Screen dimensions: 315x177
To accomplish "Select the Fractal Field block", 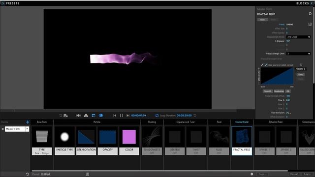I will point(242,141).
